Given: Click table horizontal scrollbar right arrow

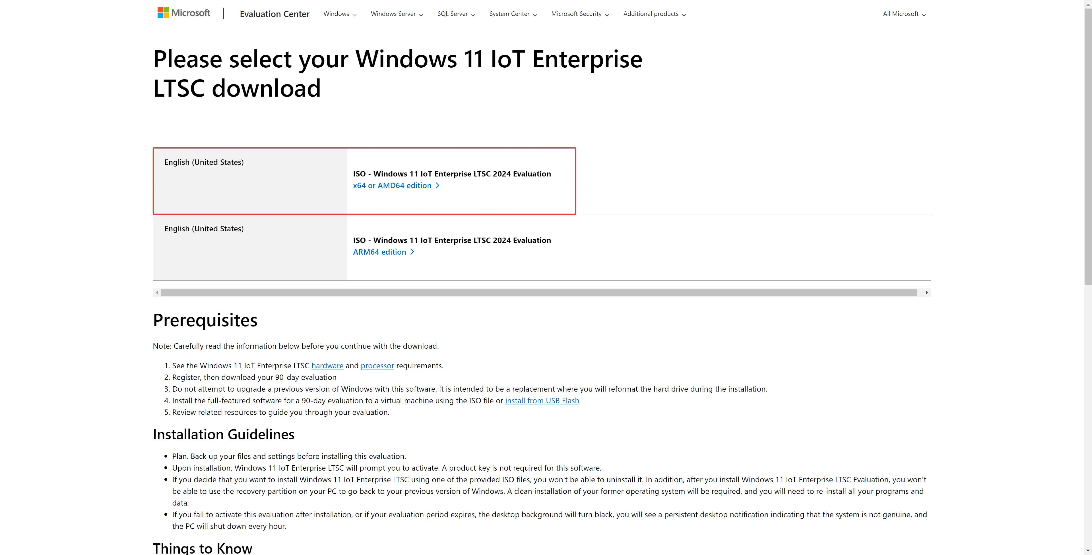Looking at the screenshot, I should point(927,293).
